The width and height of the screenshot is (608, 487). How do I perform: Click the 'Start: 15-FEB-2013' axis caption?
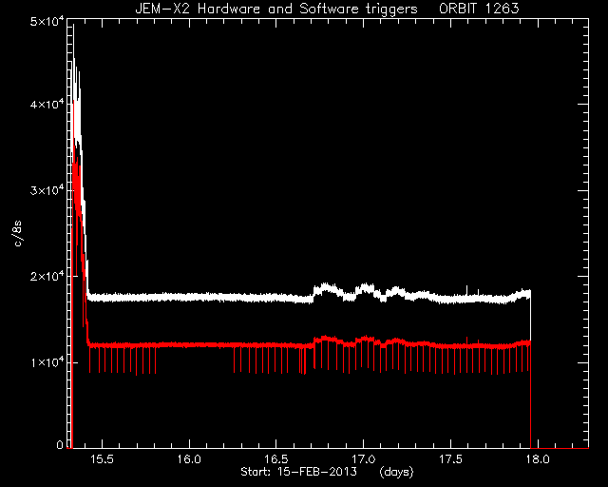298,472
